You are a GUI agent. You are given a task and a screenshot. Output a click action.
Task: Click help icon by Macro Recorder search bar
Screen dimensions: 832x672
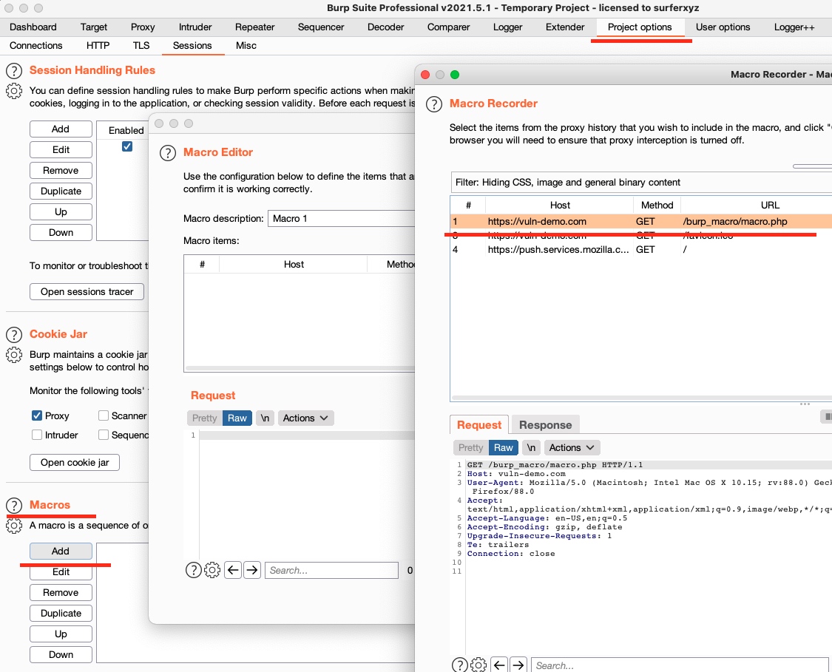coord(459,665)
